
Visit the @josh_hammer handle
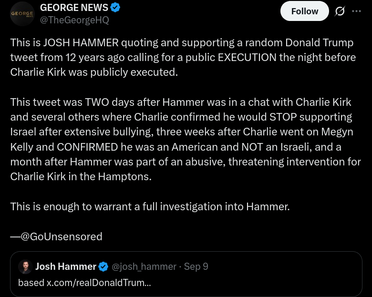click(x=144, y=266)
